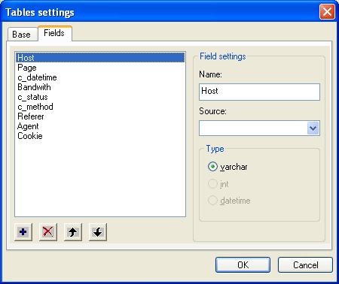Choose the Cookie field row

[x=100, y=136]
